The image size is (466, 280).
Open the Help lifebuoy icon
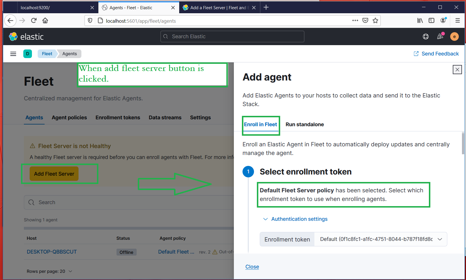tap(426, 37)
